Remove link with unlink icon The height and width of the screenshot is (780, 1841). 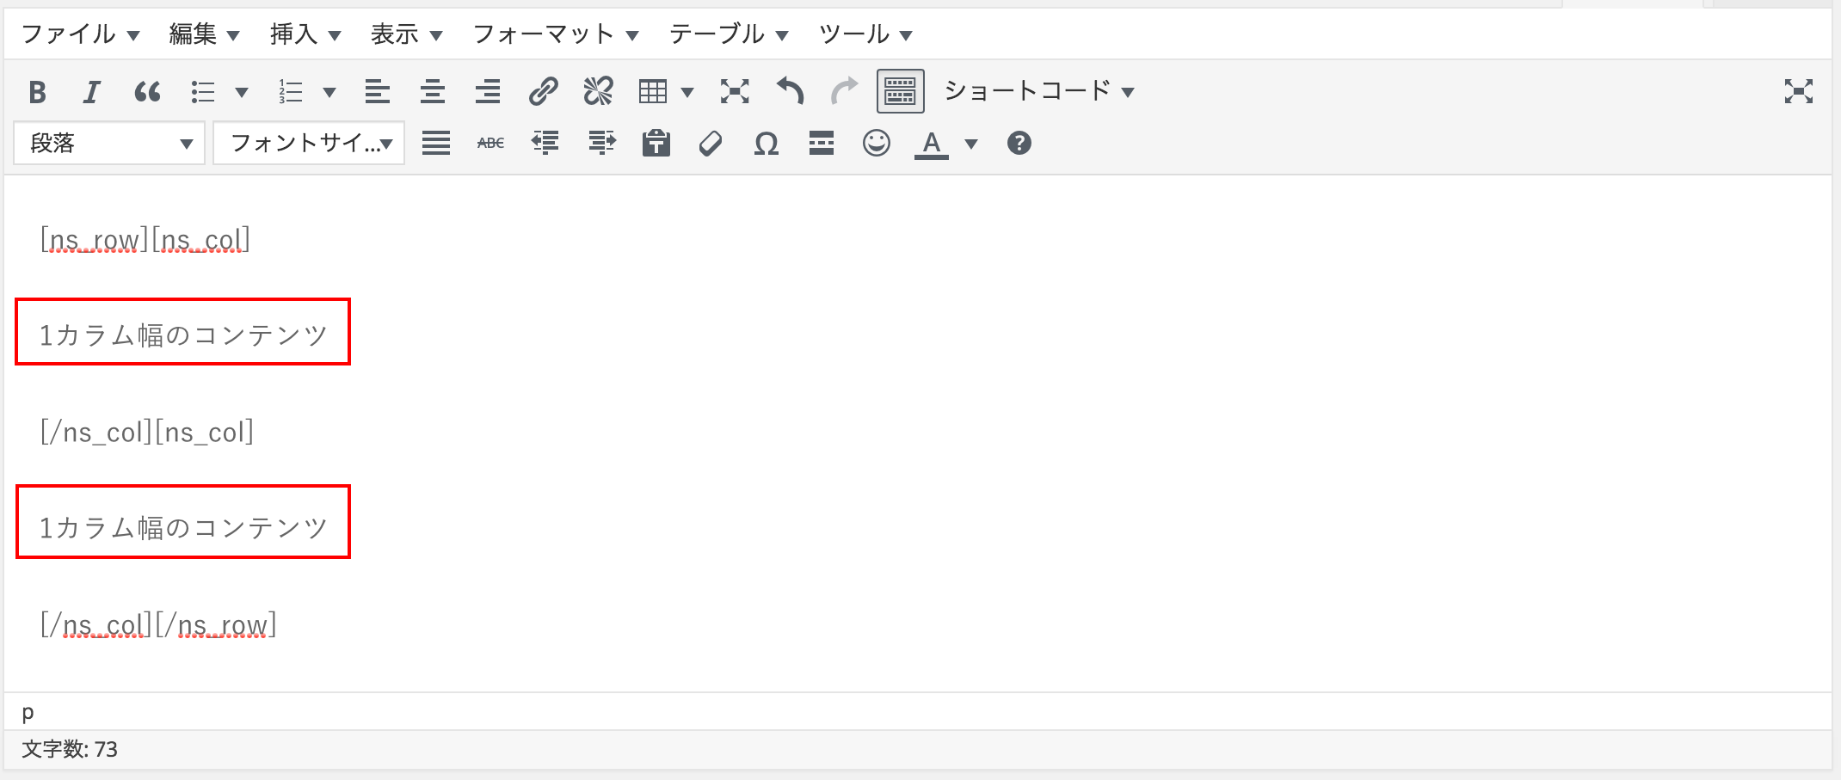click(598, 91)
